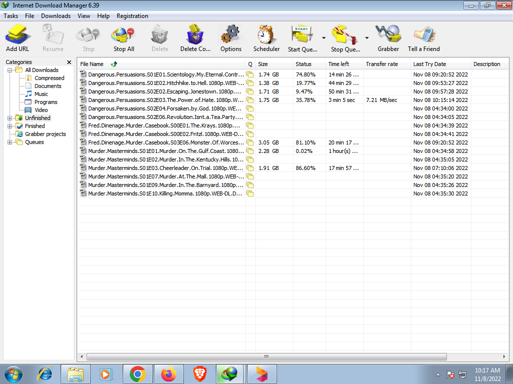Launch the Grabber tool
This screenshot has width=513, height=384.
(388, 34)
